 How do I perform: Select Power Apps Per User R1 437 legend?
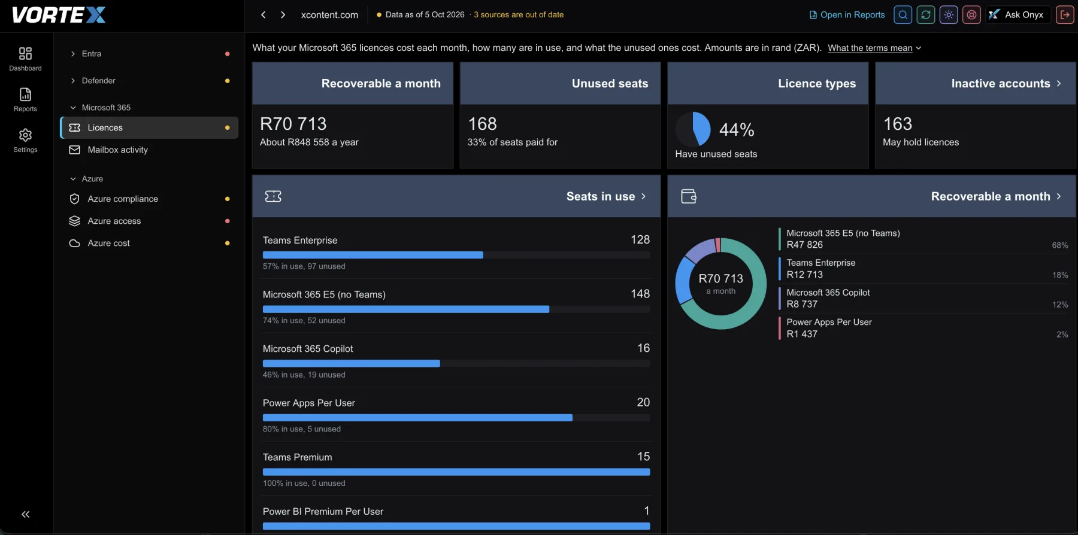click(923, 328)
